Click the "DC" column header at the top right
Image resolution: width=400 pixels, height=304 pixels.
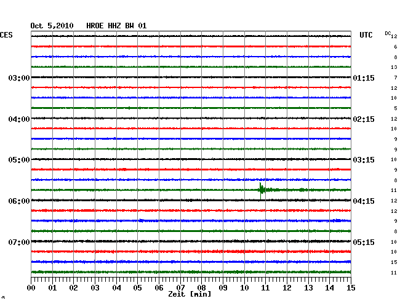pos(388,33)
